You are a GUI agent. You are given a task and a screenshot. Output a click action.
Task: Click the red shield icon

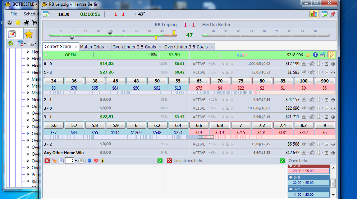pos(96,161)
